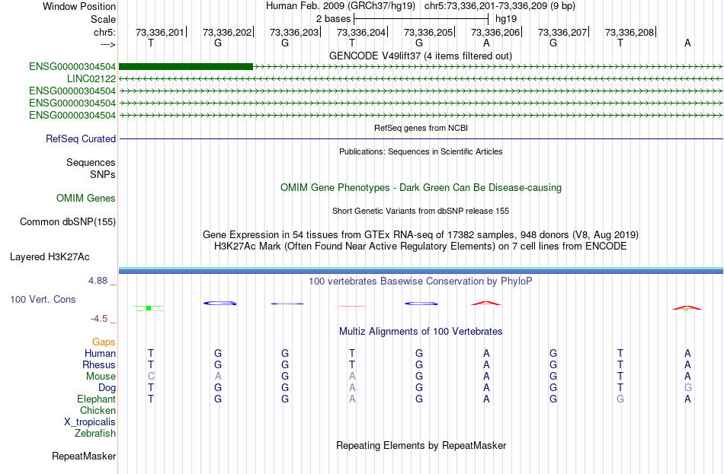The image size is (724, 474).
Task: Click the Window Position label
Action: click(x=79, y=6)
